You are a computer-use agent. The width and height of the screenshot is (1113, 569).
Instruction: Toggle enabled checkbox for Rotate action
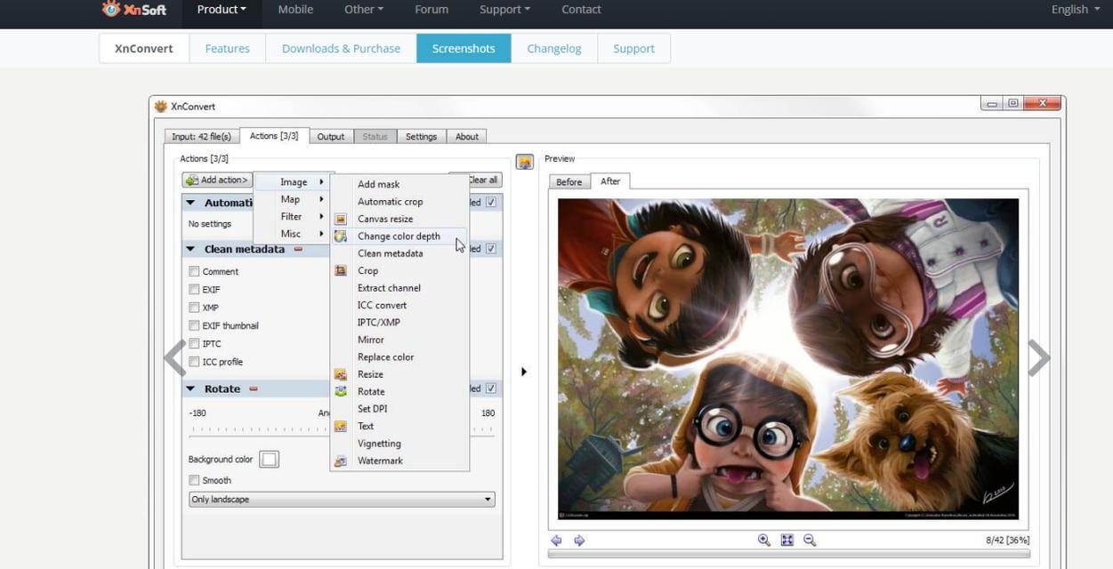pos(491,389)
